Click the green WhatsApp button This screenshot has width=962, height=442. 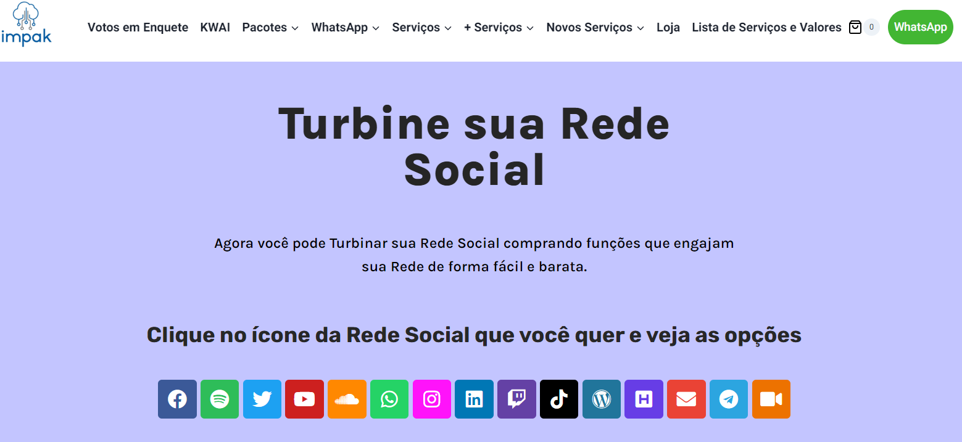pyautogui.click(x=921, y=27)
